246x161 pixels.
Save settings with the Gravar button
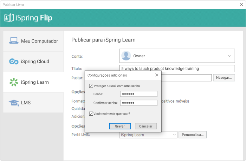click(120, 126)
